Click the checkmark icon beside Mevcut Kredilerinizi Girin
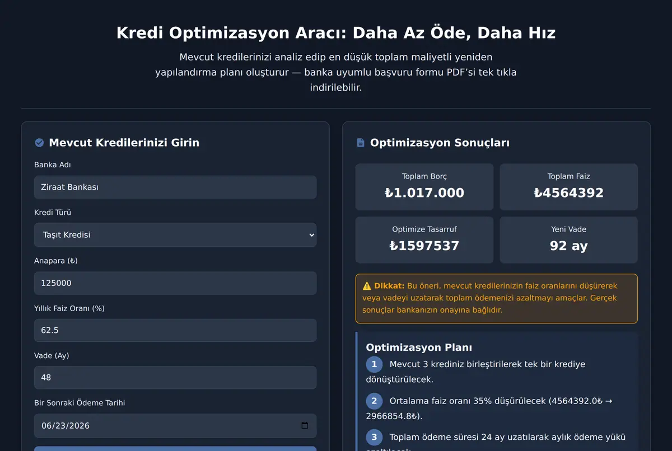 click(39, 143)
